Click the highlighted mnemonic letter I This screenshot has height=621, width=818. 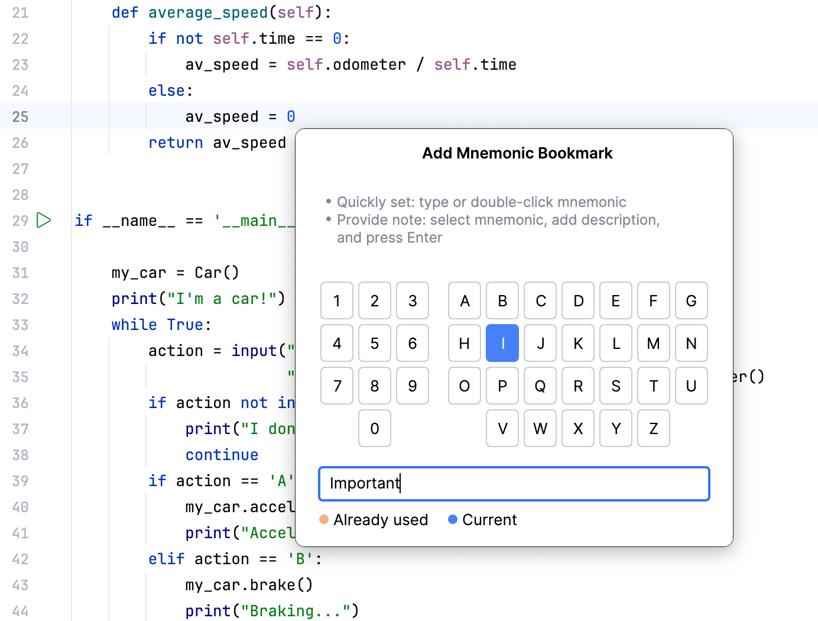coord(502,343)
